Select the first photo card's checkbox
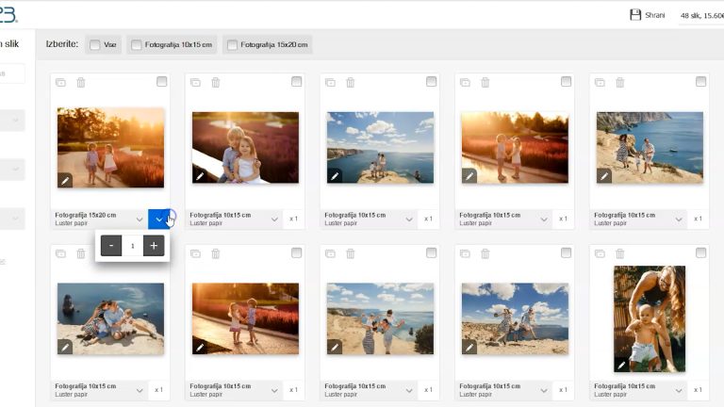 pyautogui.click(x=162, y=82)
